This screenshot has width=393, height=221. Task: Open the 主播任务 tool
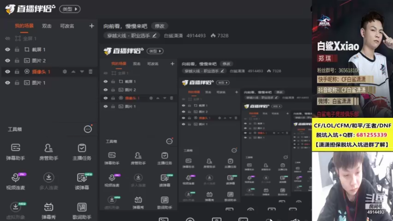[82, 152]
